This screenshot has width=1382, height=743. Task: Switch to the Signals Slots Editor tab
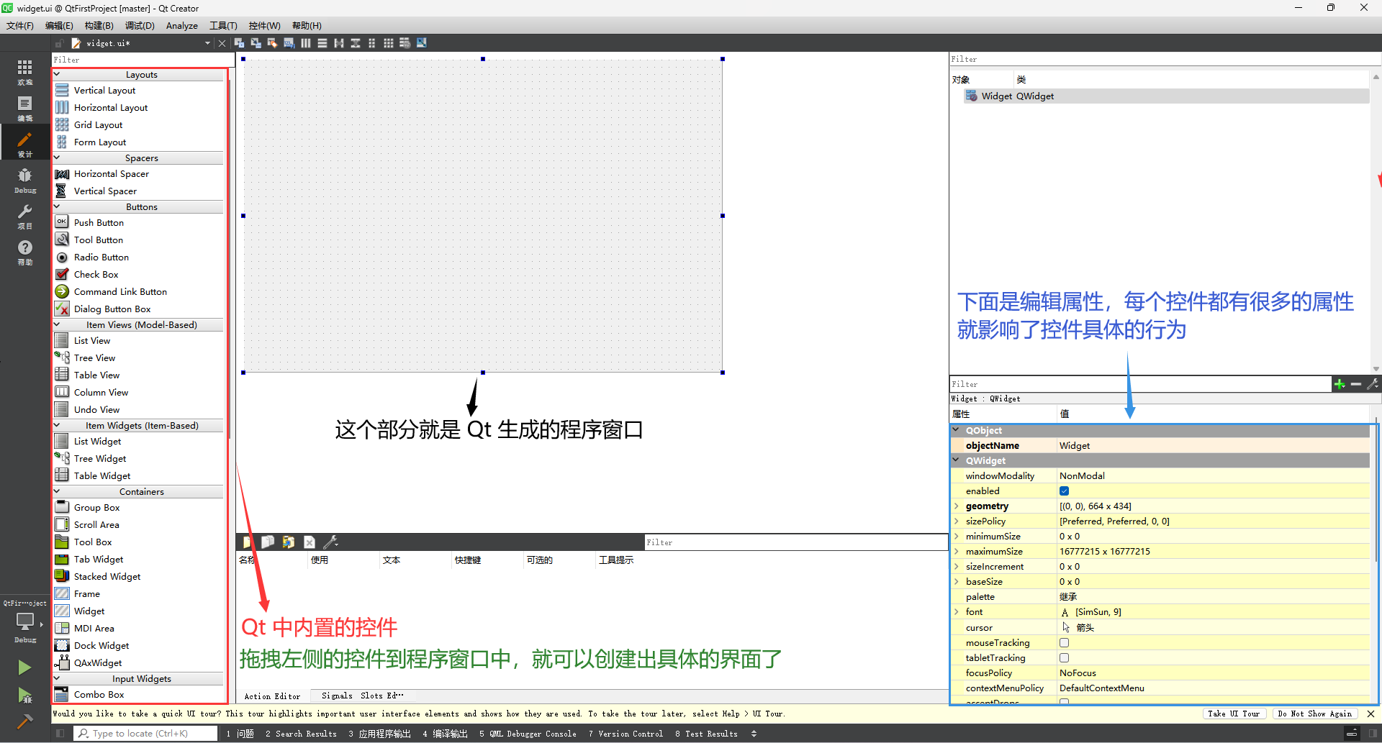[x=363, y=696]
